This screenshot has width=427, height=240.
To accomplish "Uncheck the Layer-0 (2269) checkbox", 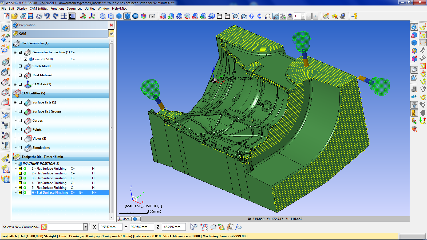I will click(26, 59).
